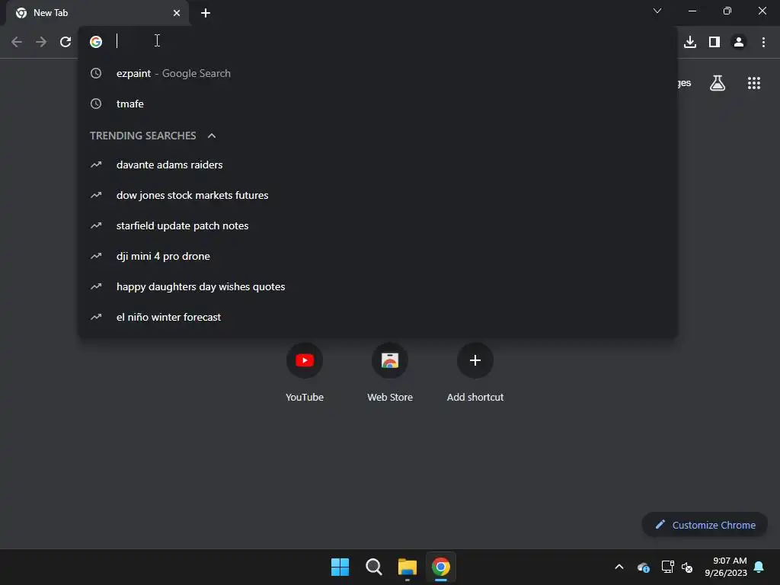
Task: Open File Explorer from taskbar
Action: 408,567
